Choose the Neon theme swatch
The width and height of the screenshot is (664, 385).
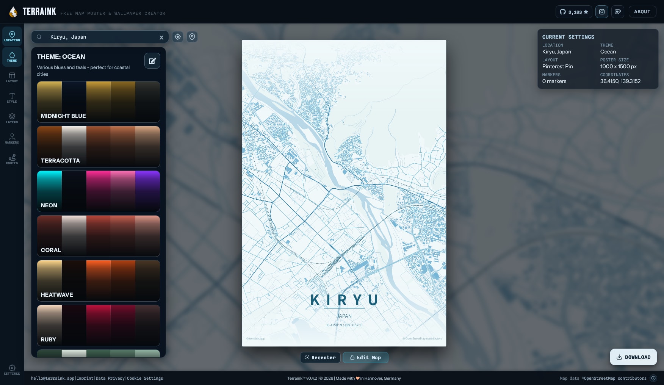click(99, 191)
